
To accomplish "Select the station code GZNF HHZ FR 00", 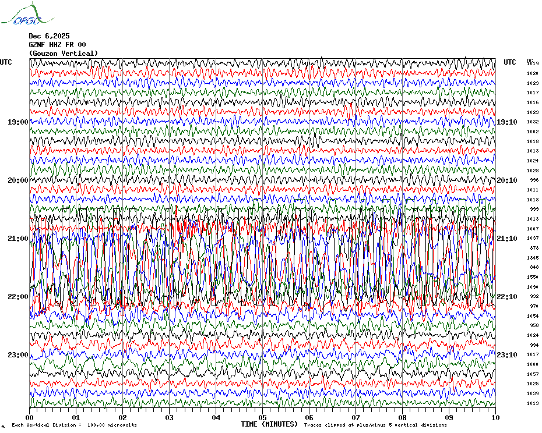I will (x=57, y=45).
